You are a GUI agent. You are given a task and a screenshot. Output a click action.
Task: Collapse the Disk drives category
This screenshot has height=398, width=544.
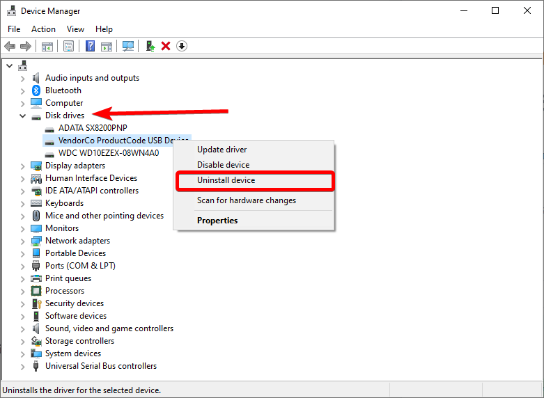coord(22,116)
